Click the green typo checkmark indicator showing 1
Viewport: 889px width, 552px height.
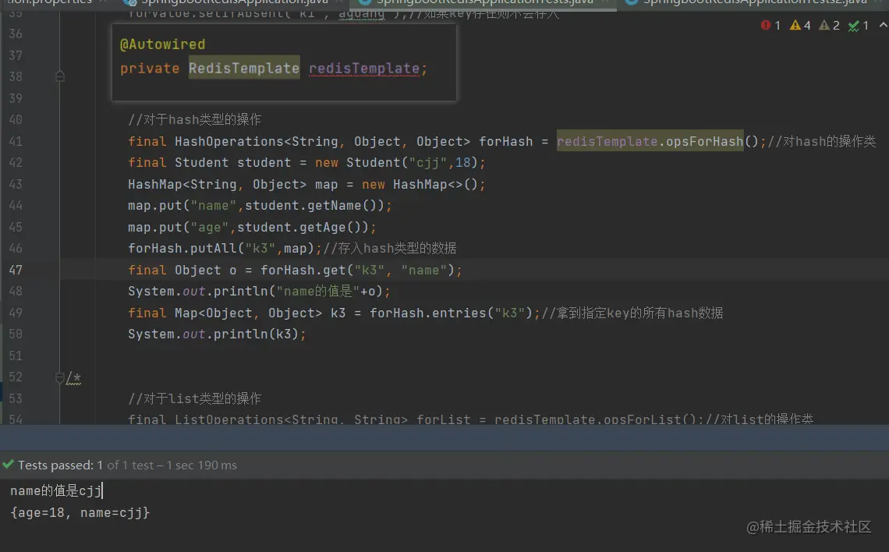[859, 26]
